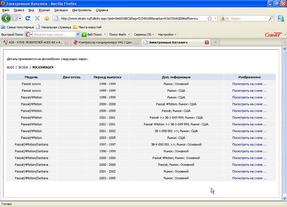Open the Настройки dropdown

tap(167, 34)
